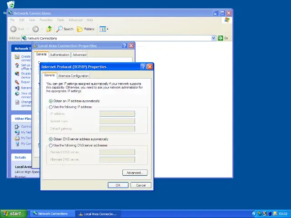The height and width of the screenshot is (218, 291).
Task: Open the Authentication tab in connection properties
Action: point(60,54)
